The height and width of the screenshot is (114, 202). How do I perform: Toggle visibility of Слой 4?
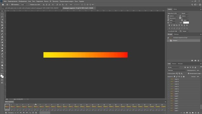(169, 106)
